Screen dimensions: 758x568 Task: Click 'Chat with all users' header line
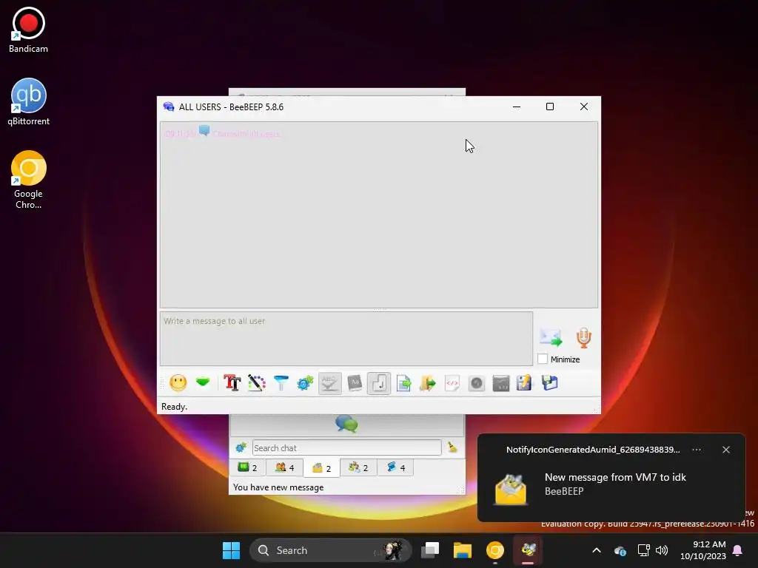coord(247,133)
